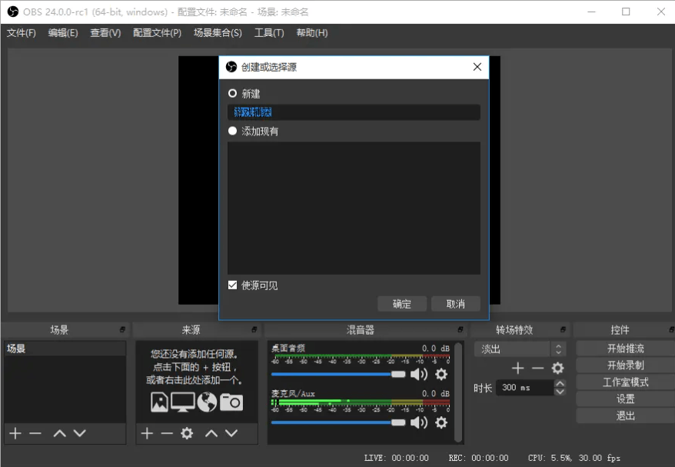Add a transition with the plus icon
675x467 pixels.
tap(517, 368)
